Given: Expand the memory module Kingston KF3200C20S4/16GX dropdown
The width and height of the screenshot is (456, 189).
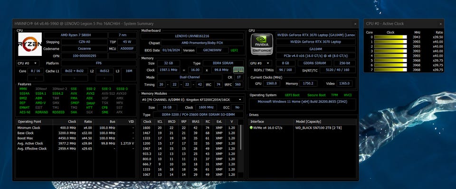Looking at the screenshot, I should (192, 100).
